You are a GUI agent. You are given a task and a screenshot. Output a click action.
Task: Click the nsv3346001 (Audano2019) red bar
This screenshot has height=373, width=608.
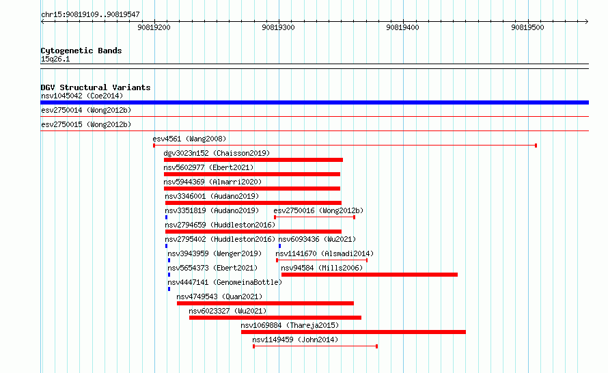pyautogui.click(x=253, y=203)
